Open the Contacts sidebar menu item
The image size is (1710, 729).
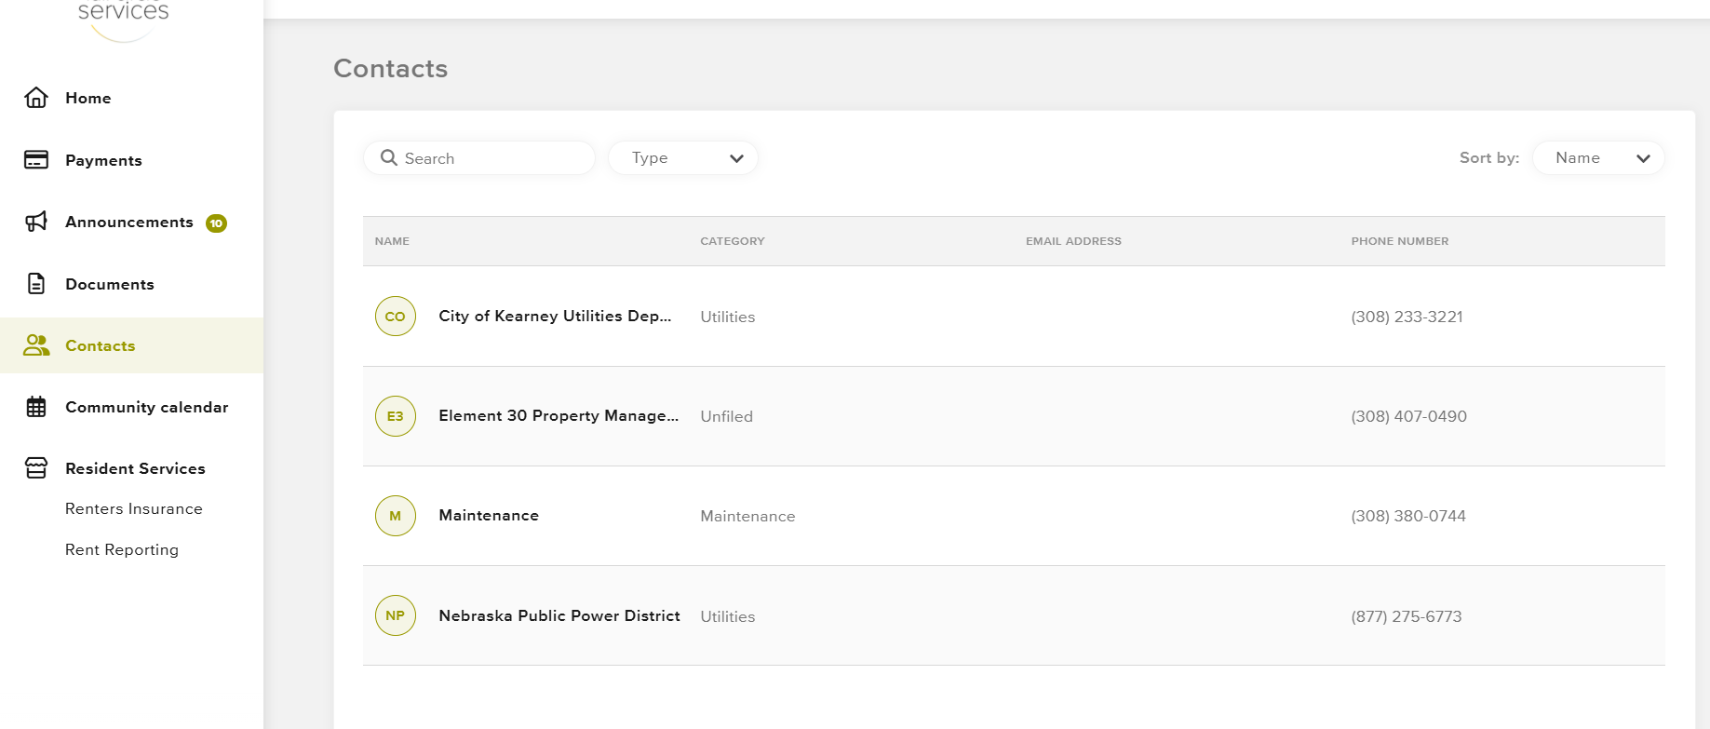[x=101, y=345]
